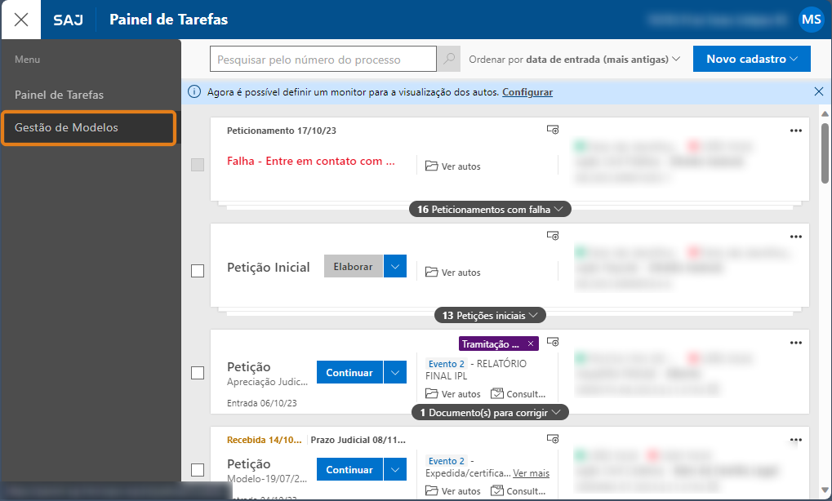
Task: Click the SAJ logo
Action: click(68, 19)
